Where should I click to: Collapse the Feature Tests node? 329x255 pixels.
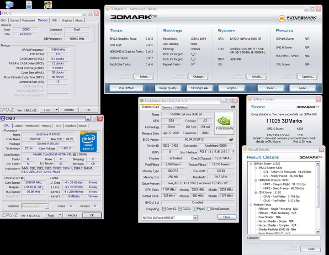coord(251,205)
